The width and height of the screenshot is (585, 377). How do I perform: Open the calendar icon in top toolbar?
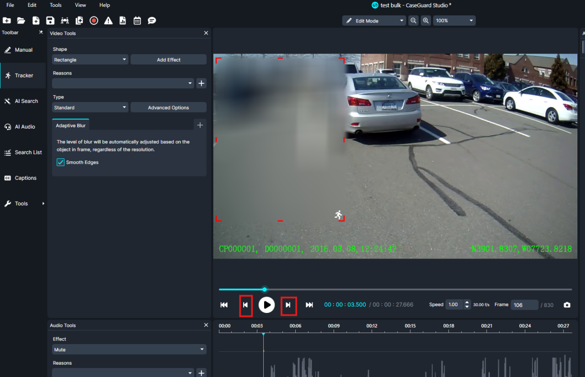(137, 21)
